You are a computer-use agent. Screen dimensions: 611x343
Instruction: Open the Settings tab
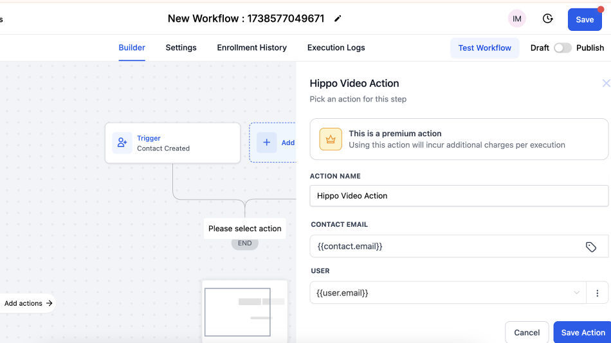(x=181, y=48)
